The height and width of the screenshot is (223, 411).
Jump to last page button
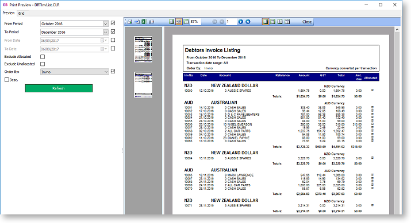248,22
